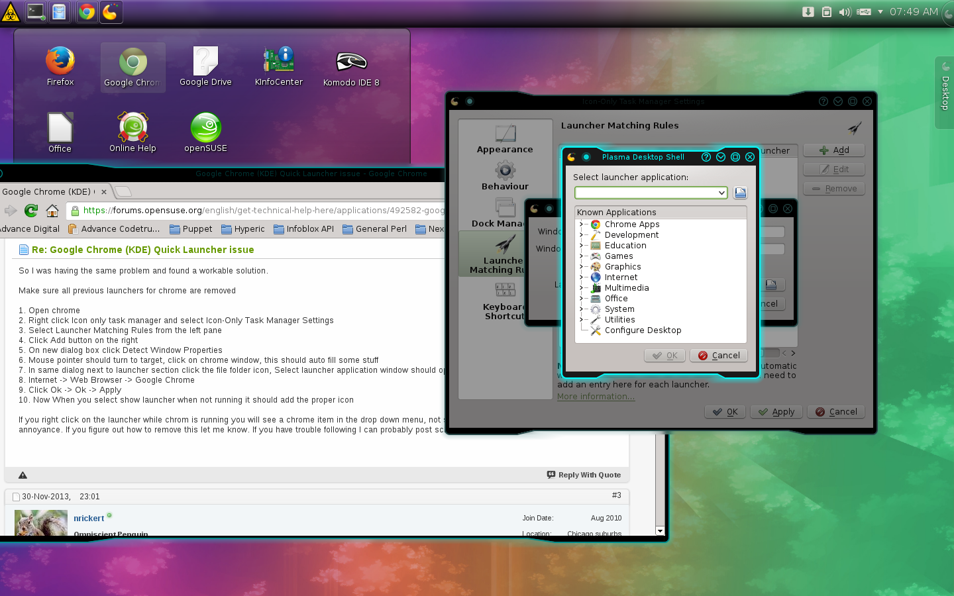Open a new Chrome tab

123,191
